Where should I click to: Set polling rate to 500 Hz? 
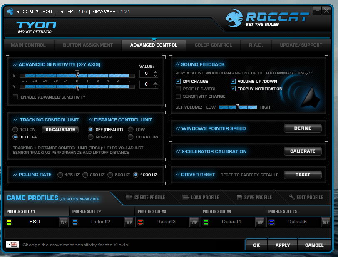(110, 175)
